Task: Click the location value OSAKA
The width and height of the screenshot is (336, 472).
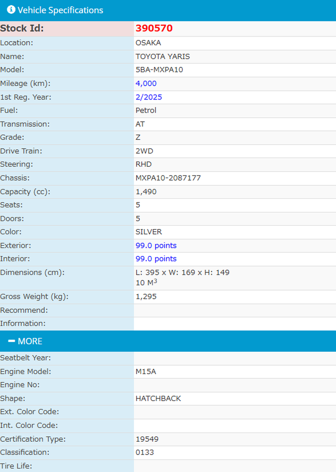Action: pyautogui.click(x=148, y=43)
